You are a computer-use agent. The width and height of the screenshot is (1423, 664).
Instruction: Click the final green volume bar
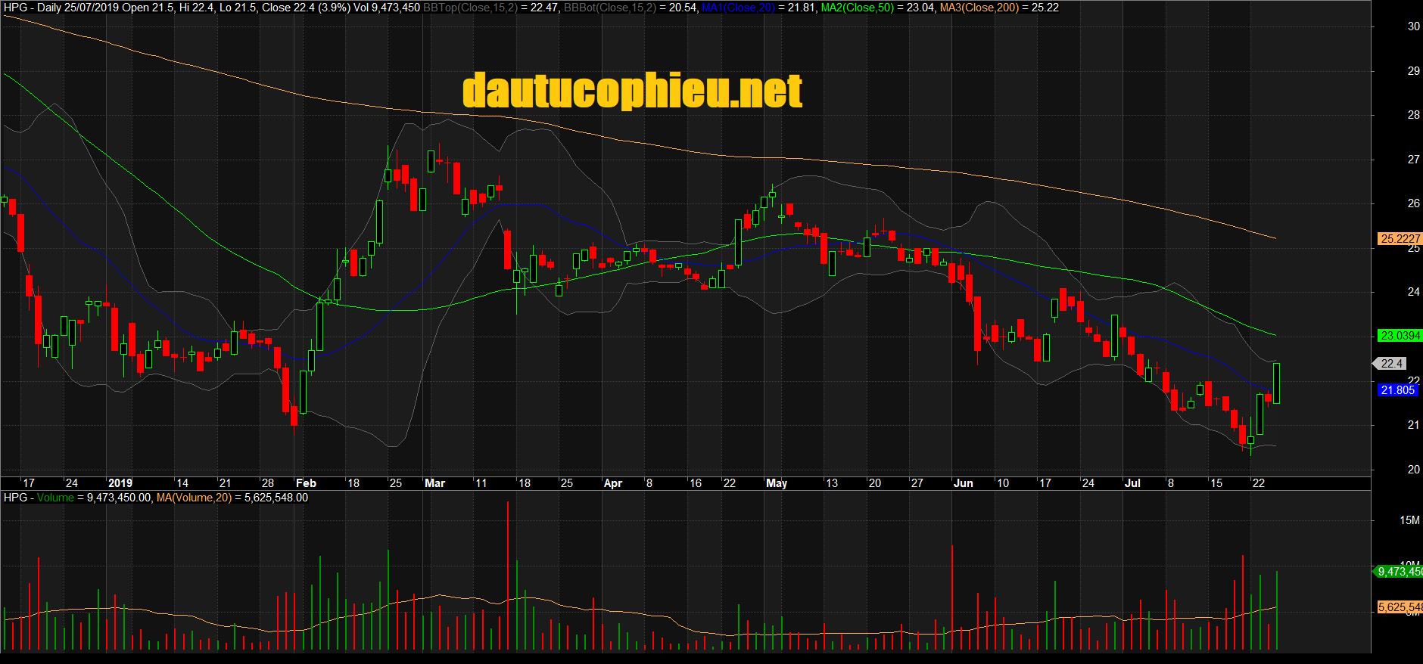click(x=1277, y=610)
